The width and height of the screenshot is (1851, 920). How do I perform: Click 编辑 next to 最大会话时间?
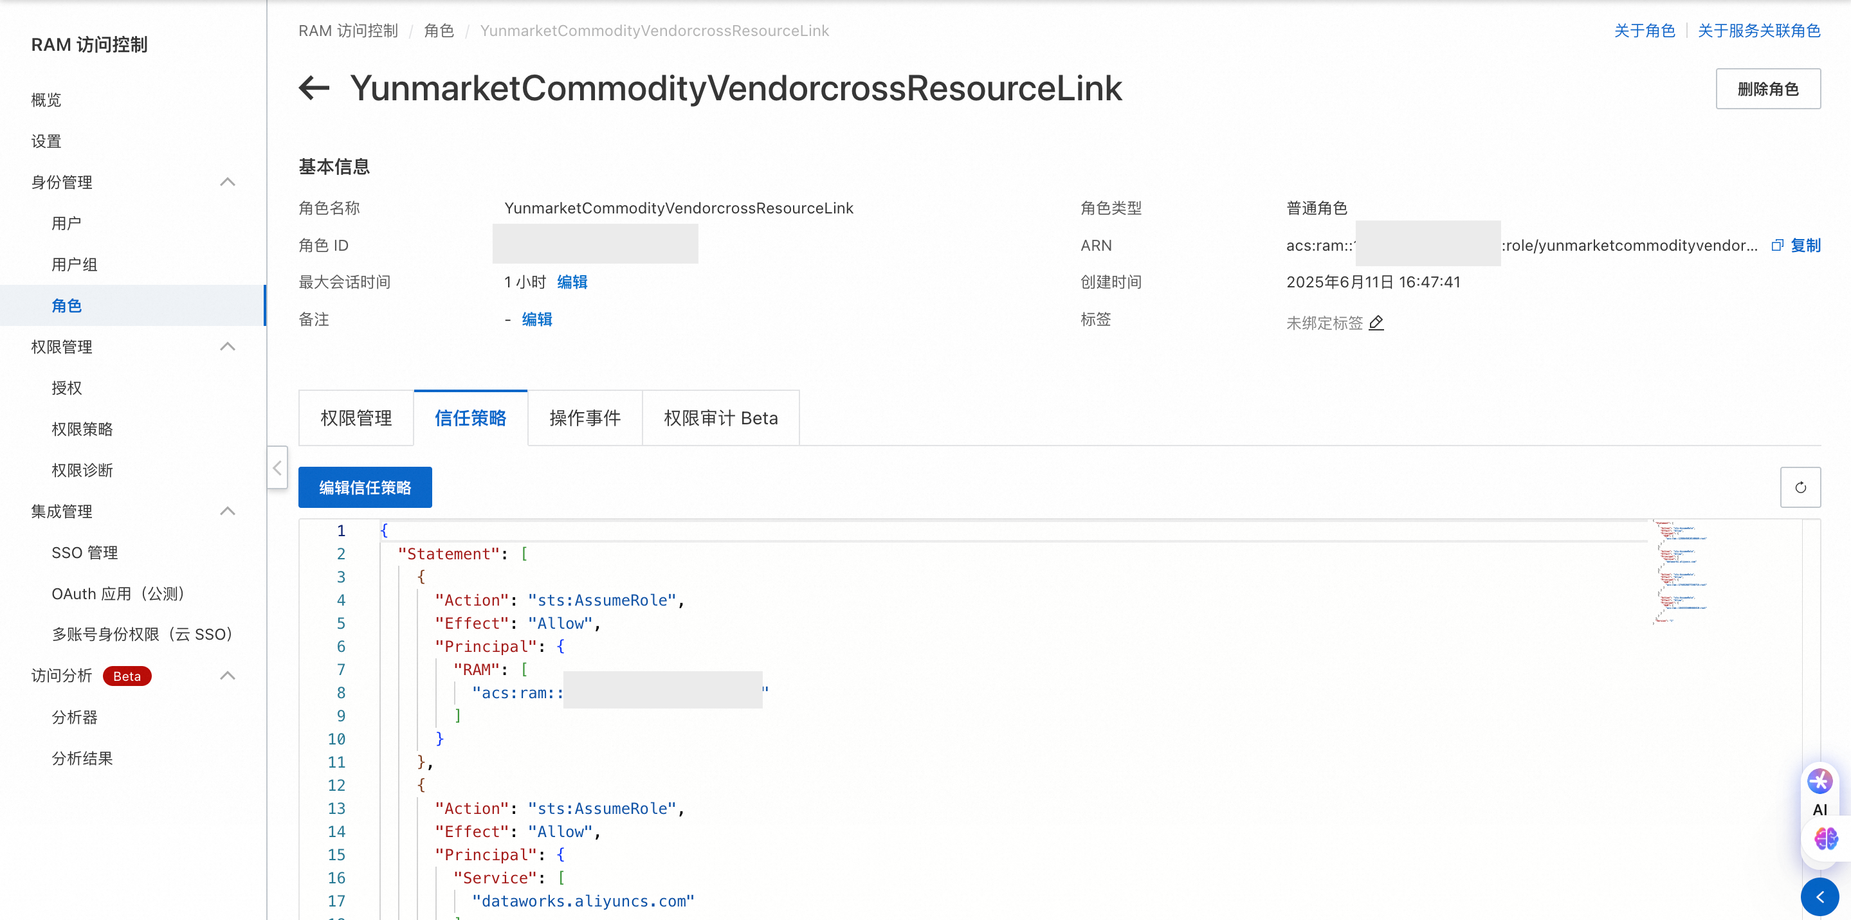(572, 282)
